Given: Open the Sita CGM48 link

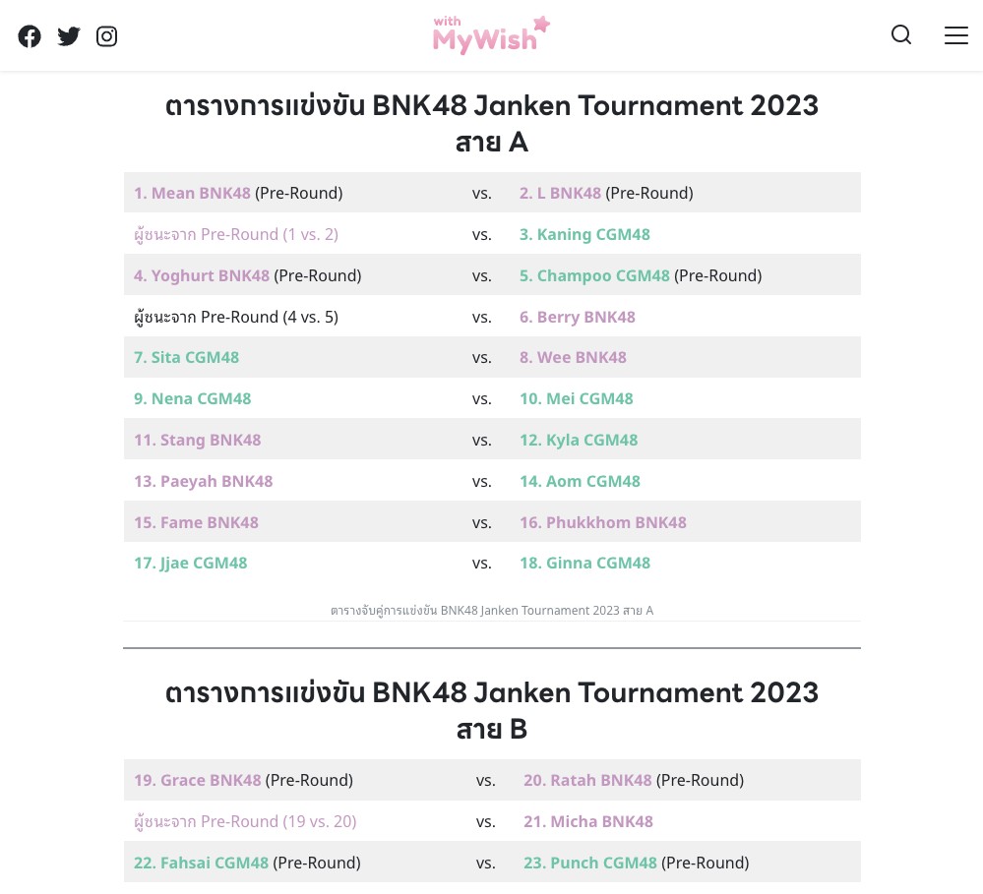Looking at the screenshot, I should point(187,357).
